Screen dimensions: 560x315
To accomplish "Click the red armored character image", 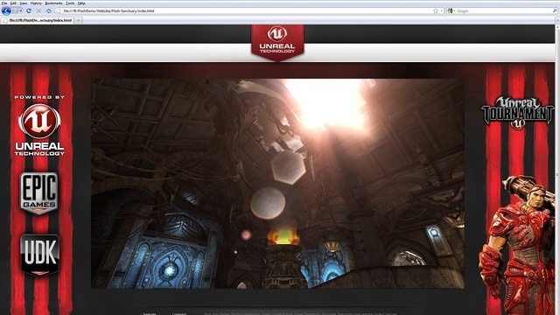I will pyautogui.click(x=516, y=245).
